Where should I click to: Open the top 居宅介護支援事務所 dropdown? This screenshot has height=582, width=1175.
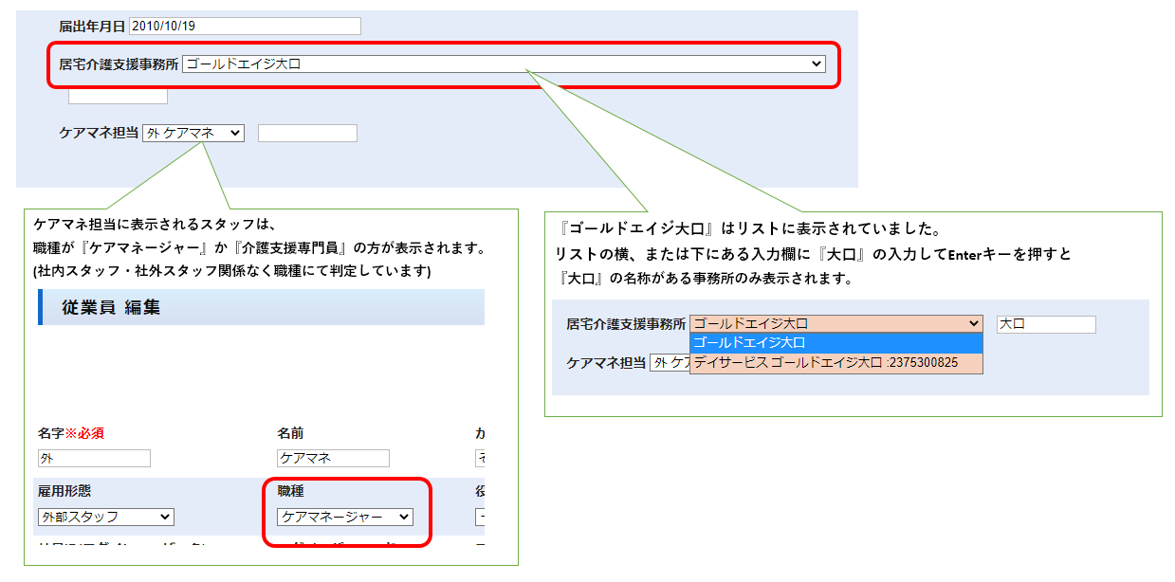click(x=504, y=64)
